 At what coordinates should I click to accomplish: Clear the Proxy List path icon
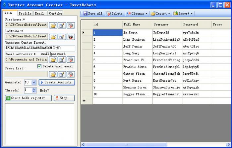71,74
